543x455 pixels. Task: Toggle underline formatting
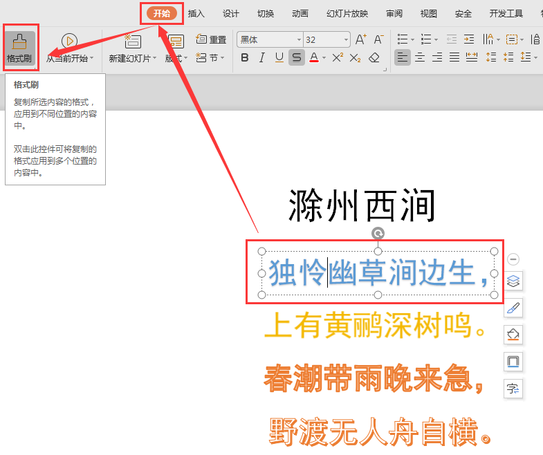[x=279, y=57]
